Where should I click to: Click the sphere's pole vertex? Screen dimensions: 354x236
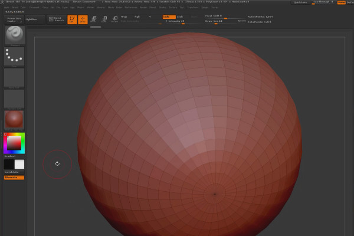[x=215, y=194]
